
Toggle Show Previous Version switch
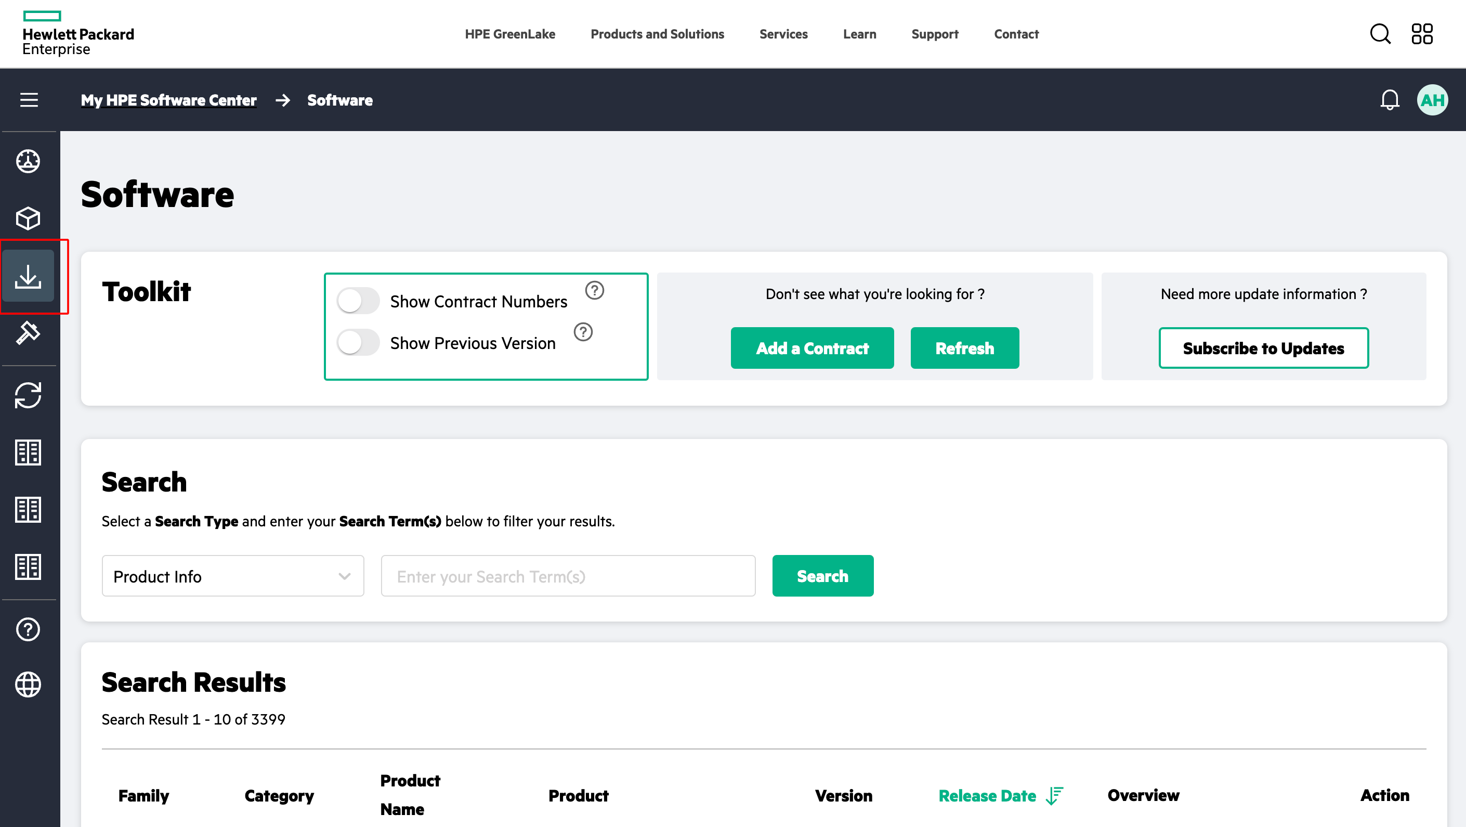point(358,342)
